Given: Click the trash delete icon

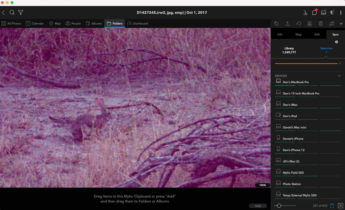Looking at the screenshot, I should click(321, 24).
